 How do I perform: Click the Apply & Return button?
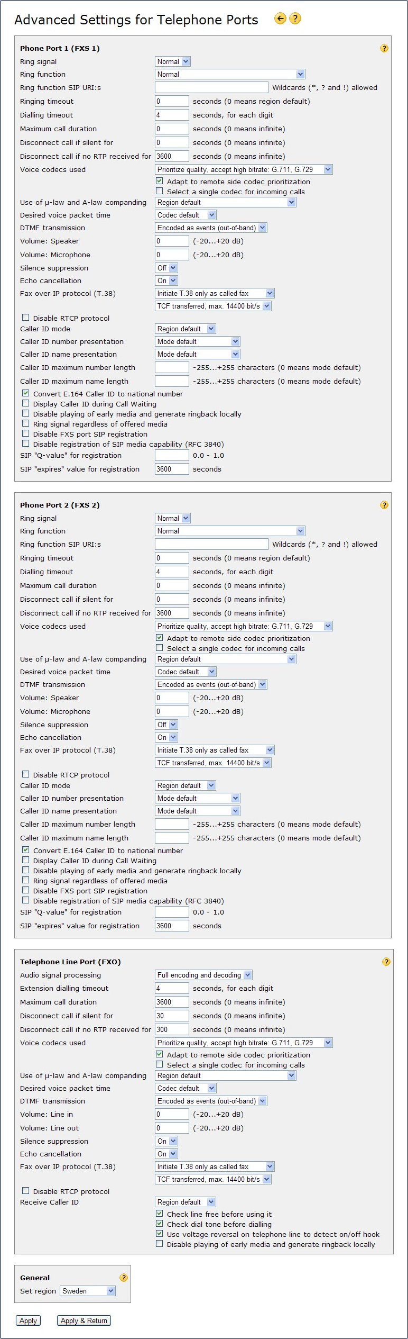coord(84,1320)
